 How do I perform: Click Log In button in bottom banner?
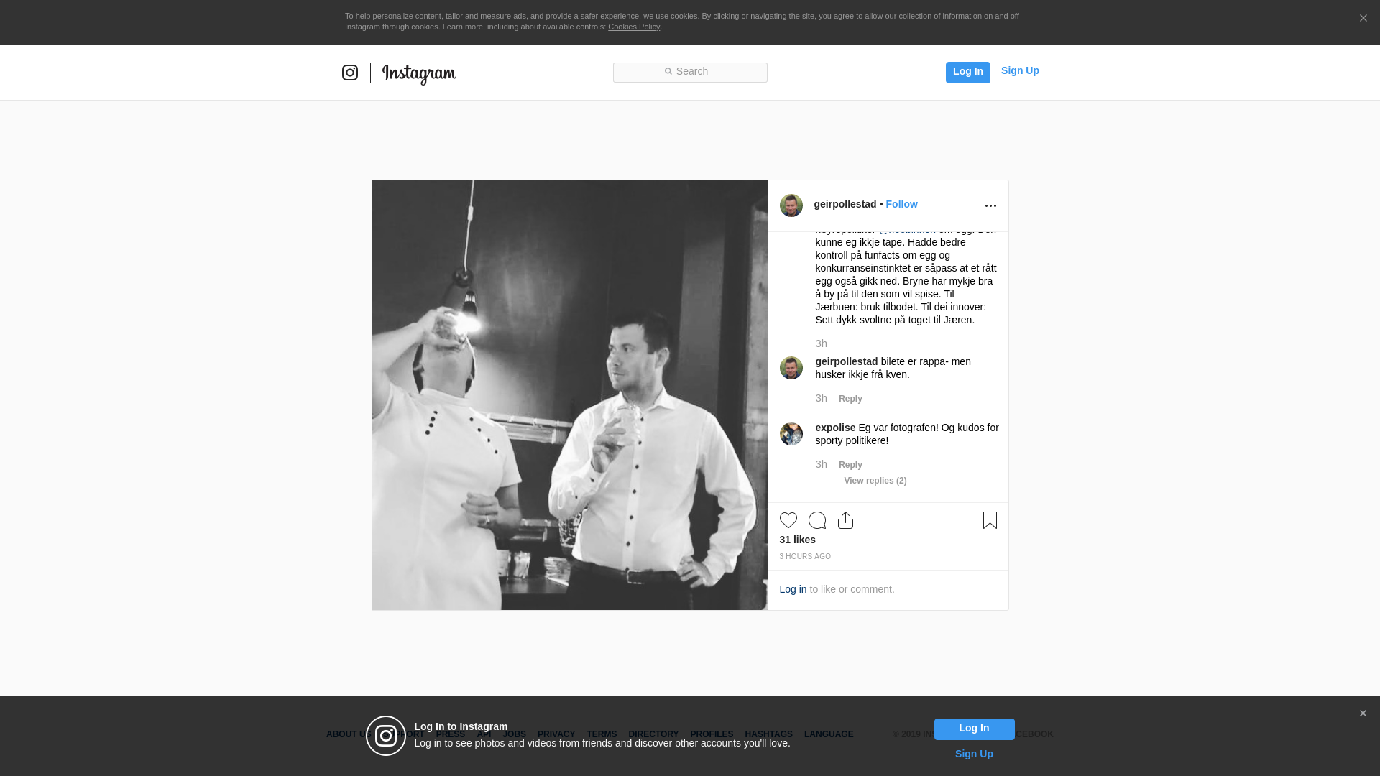pyautogui.click(x=974, y=729)
